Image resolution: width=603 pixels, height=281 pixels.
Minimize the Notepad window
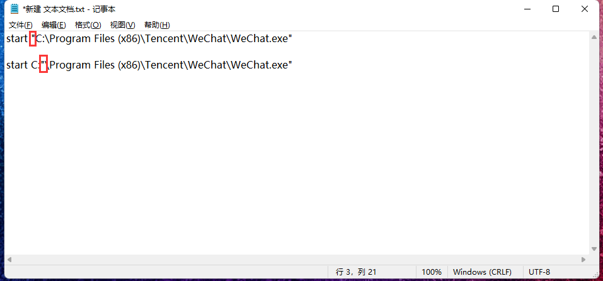point(527,9)
